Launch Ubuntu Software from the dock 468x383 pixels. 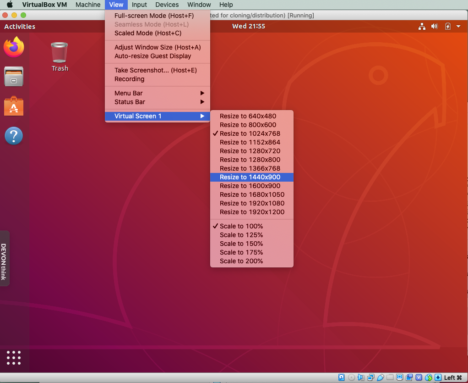tap(14, 106)
